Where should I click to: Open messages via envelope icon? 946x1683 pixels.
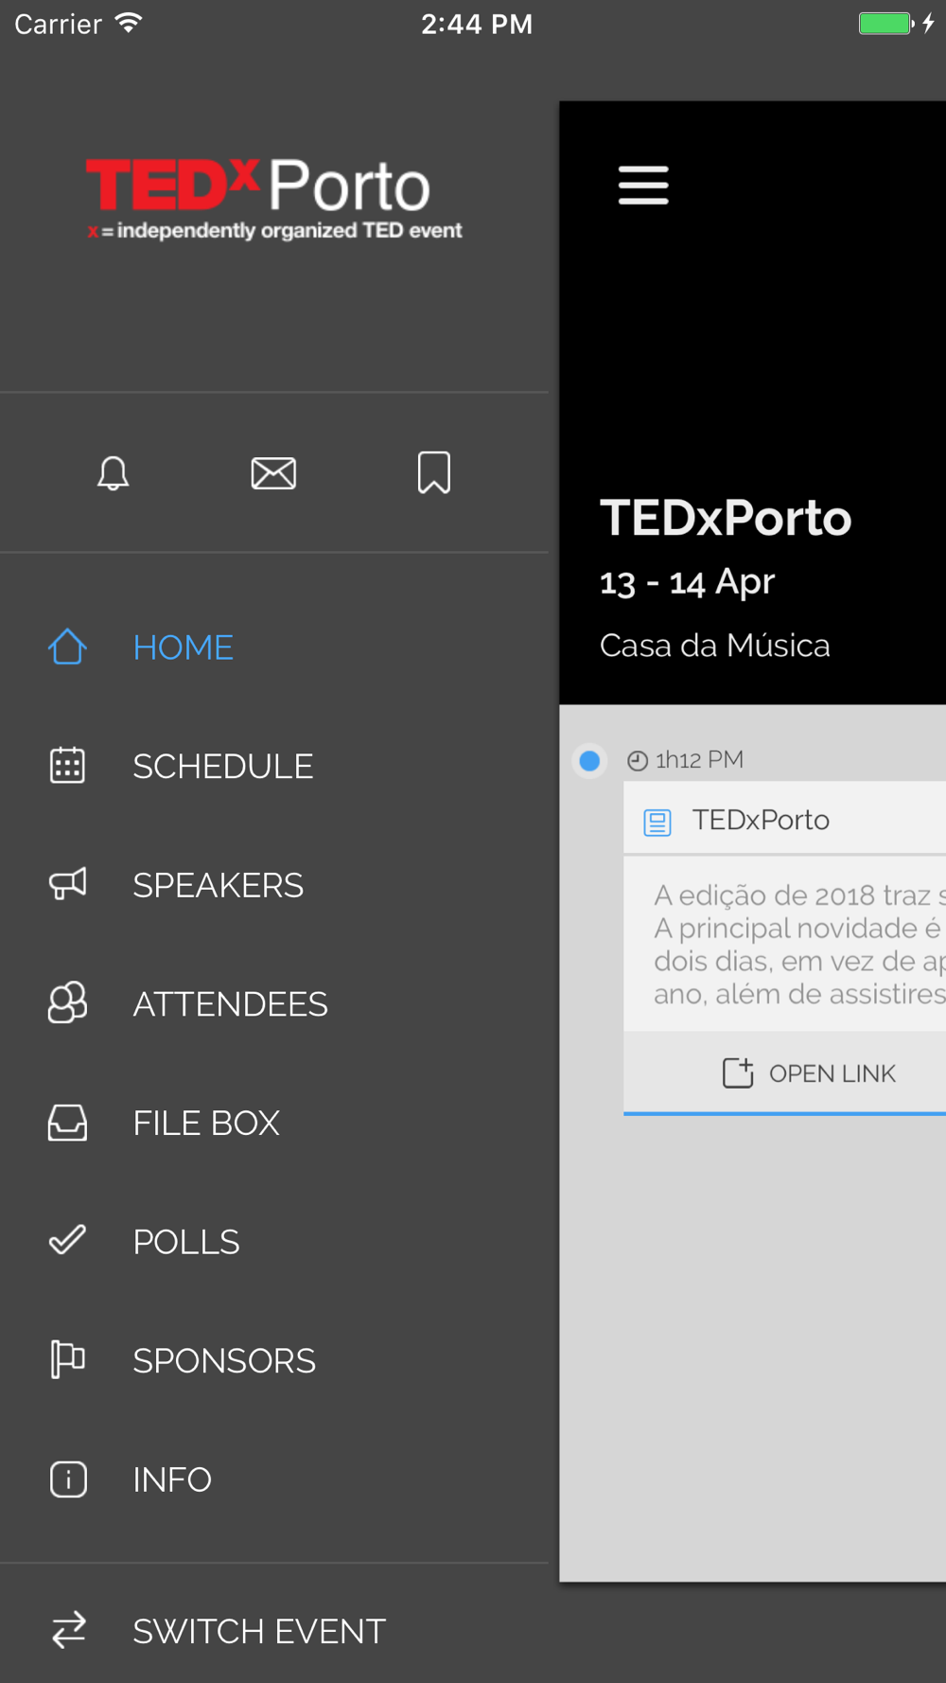pyautogui.click(x=273, y=472)
